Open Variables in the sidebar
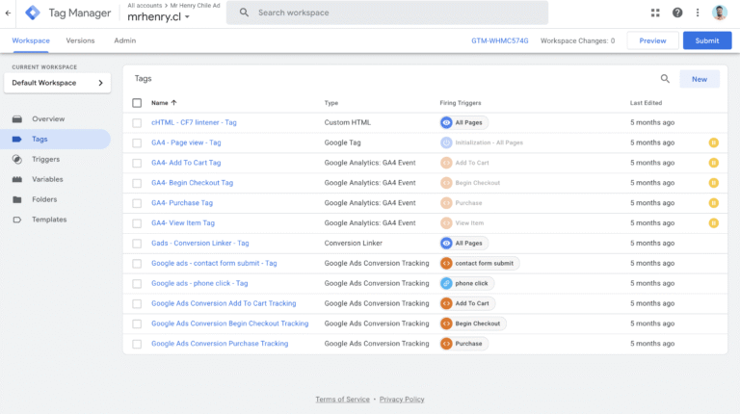 coord(47,179)
